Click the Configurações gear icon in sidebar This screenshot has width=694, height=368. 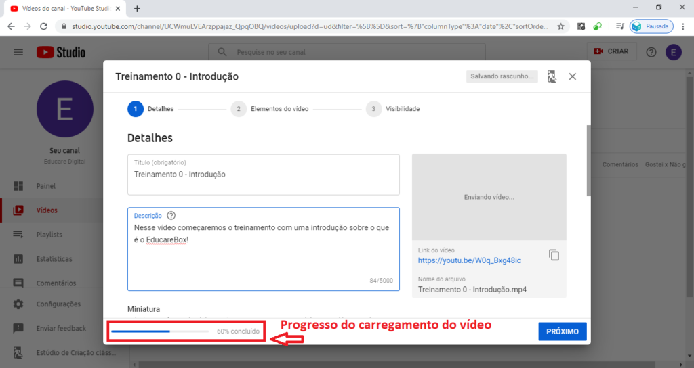tap(18, 304)
